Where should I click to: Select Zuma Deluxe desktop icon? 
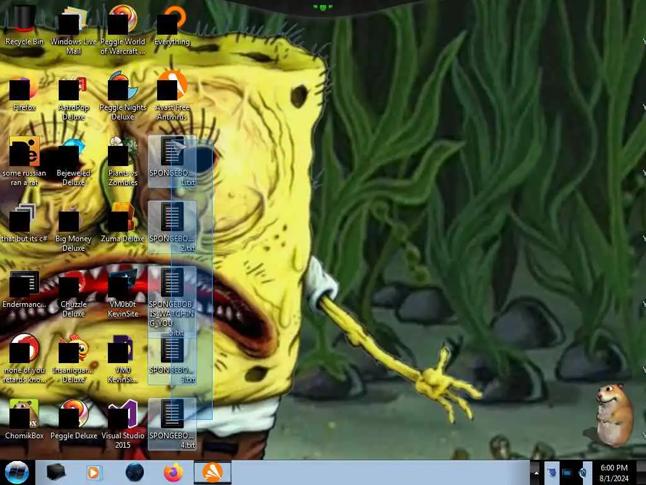point(123,223)
